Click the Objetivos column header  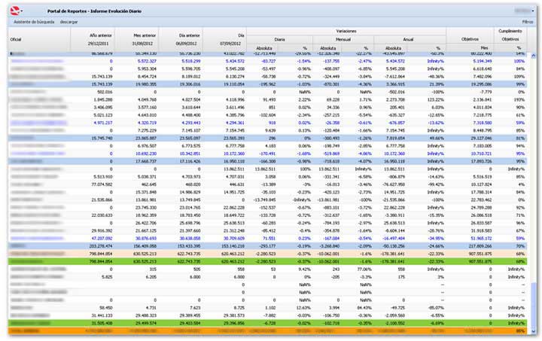point(470,39)
